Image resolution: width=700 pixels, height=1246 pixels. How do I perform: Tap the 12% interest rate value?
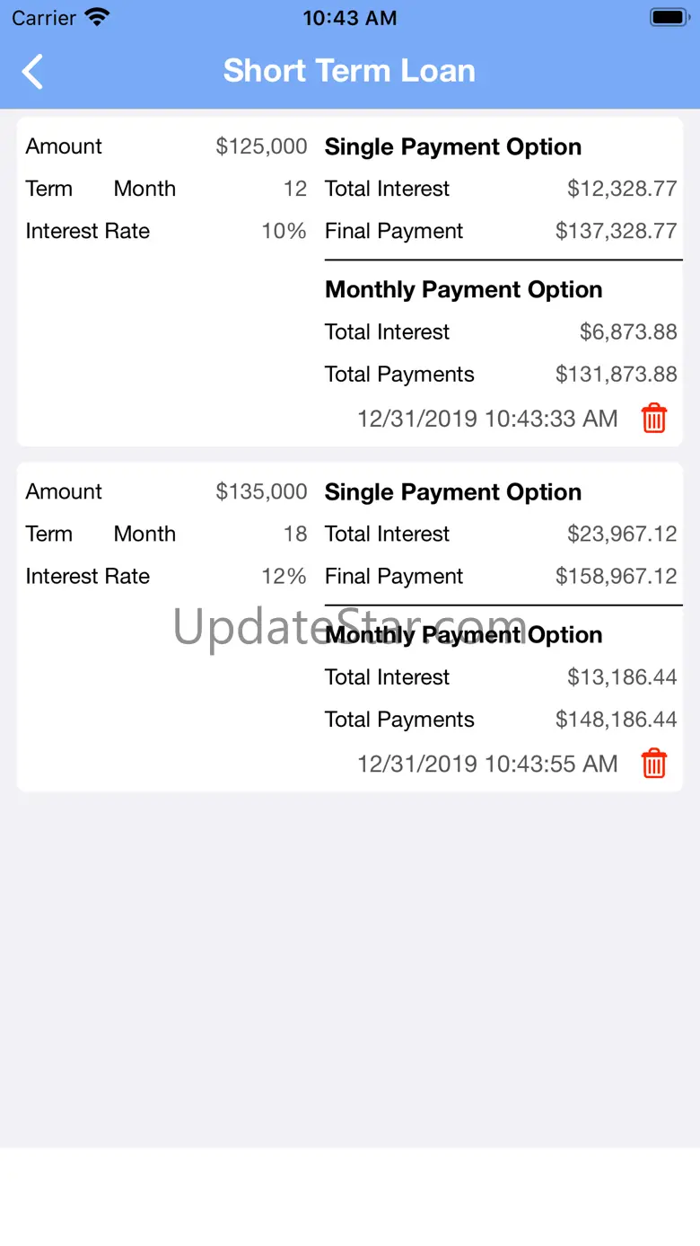(284, 576)
